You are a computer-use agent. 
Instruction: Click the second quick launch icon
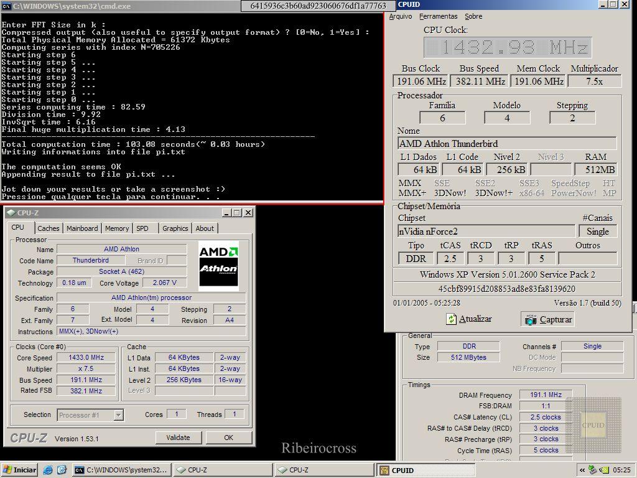[62, 470]
